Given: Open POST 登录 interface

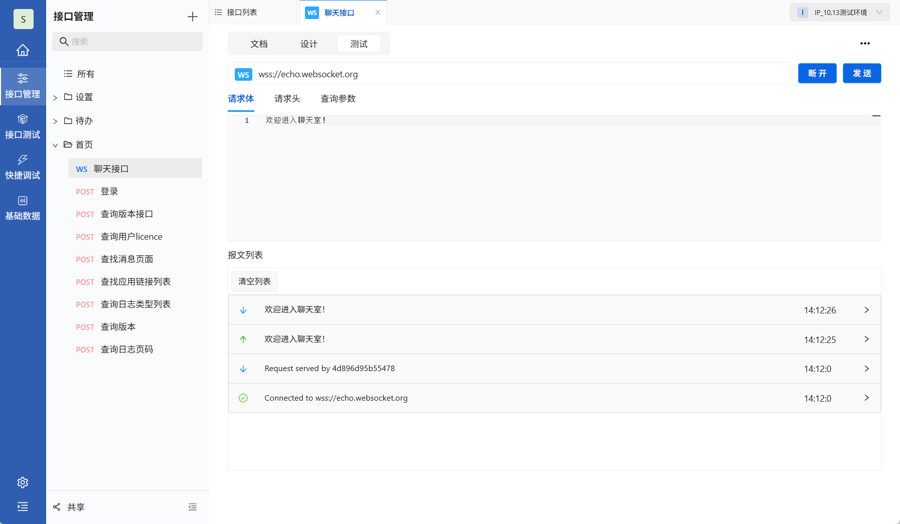Looking at the screenshot, I should [135, 192].
